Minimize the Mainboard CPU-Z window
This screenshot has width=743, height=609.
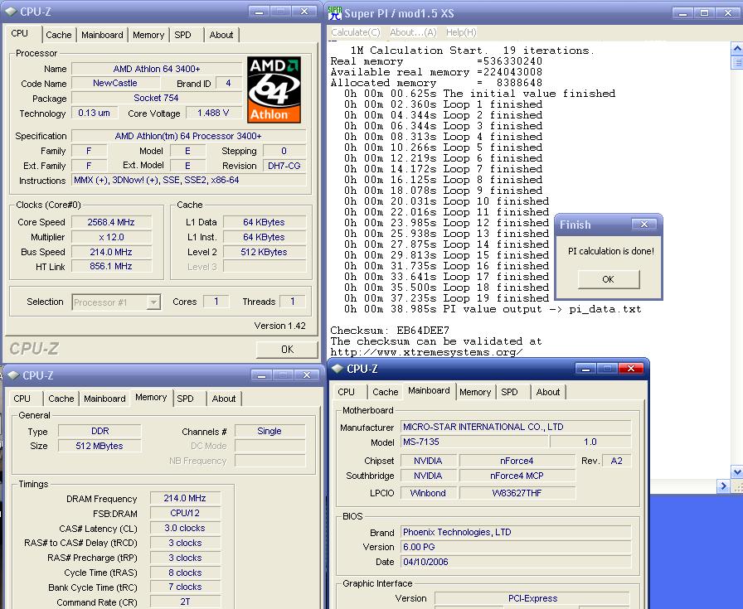(x=585, y=368)
